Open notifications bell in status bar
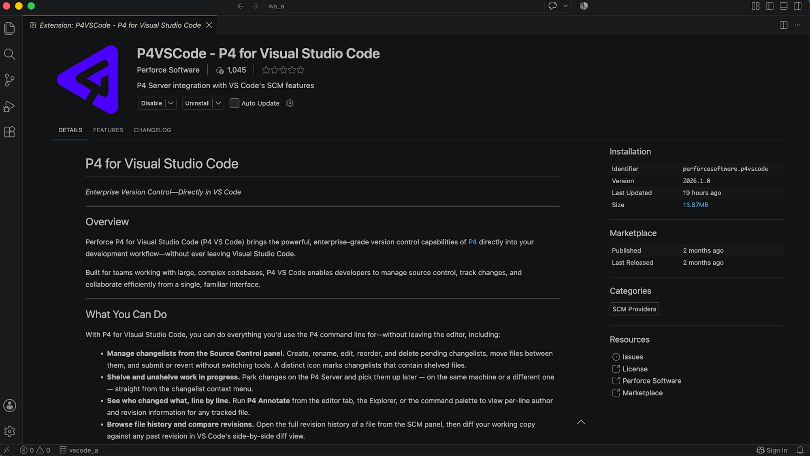 [800, 450]
